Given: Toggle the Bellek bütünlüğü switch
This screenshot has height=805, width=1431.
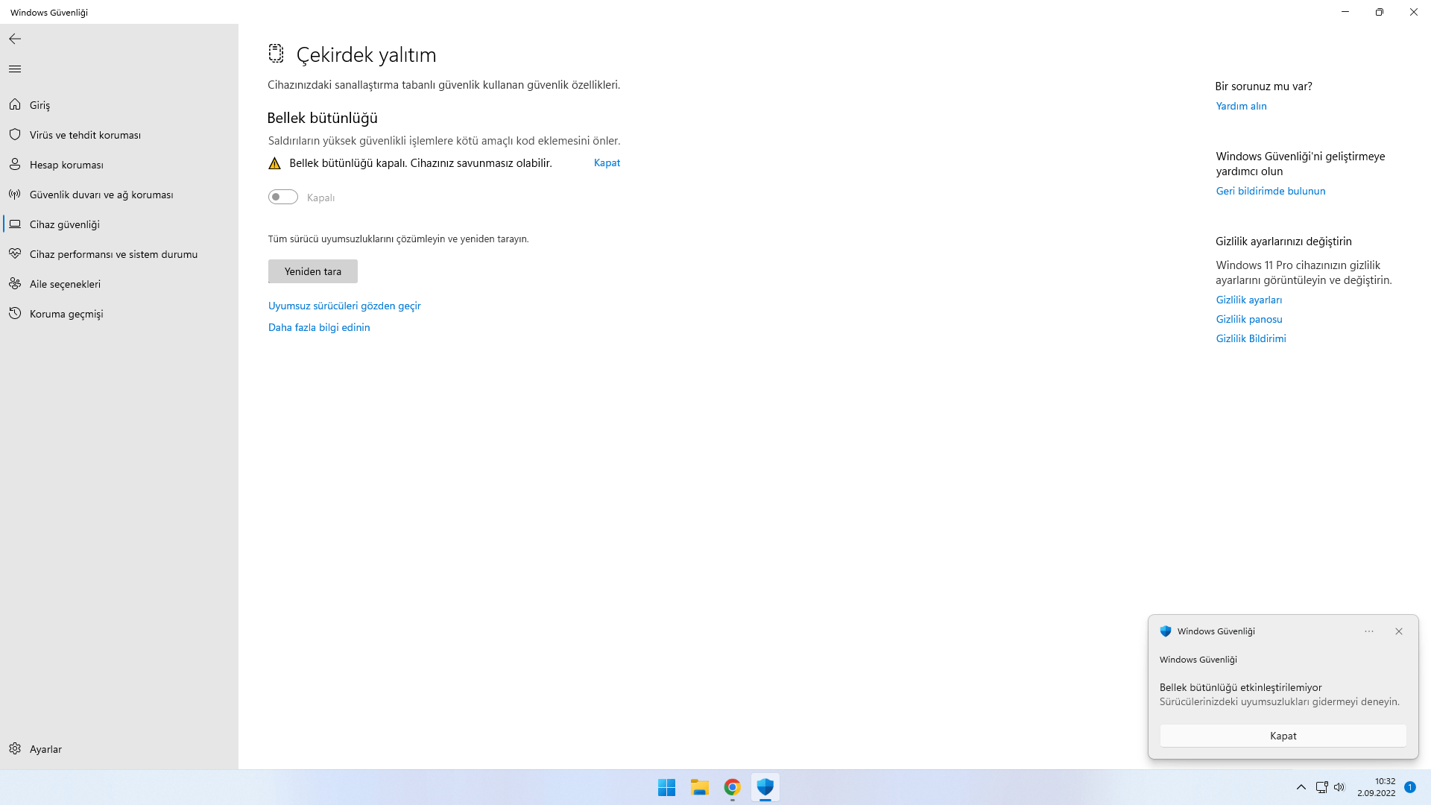Looking at the screenshot, I should pyautogui.click(x=283, y=197).
